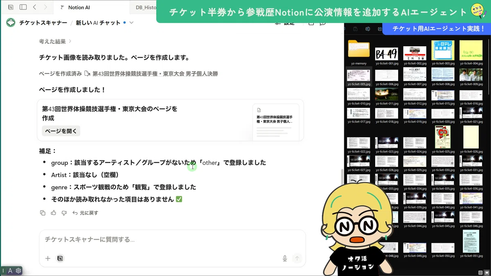
Task: Select yz-ticket-002.jpg thumbnail
Action: tap(415, 53)
